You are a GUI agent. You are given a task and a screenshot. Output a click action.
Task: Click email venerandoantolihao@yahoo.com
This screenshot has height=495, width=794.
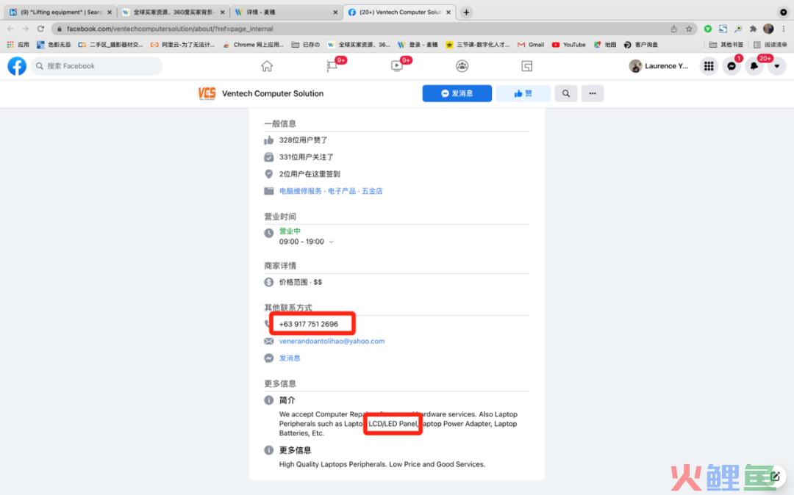click(332, 342)
